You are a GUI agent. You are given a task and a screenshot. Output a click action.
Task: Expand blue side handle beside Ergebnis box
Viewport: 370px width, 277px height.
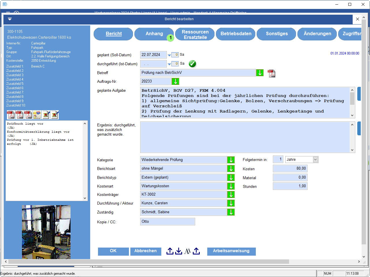[359, 128]
